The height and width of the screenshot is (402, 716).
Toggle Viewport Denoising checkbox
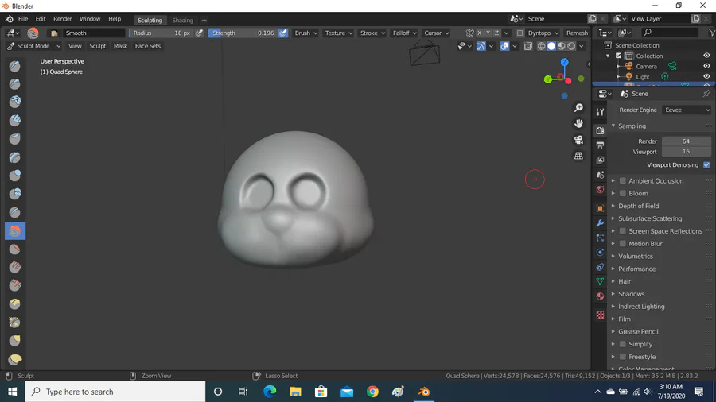(706, 165)
